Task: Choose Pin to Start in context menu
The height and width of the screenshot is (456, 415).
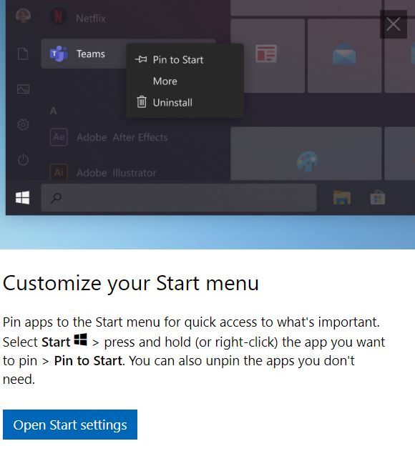Action: pyautogui.click(x=185, y=59)
